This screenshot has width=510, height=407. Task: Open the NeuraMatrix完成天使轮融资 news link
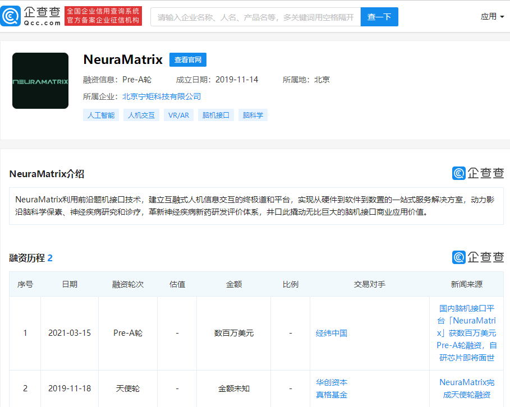pyautogui.click(x=466, y=388)
